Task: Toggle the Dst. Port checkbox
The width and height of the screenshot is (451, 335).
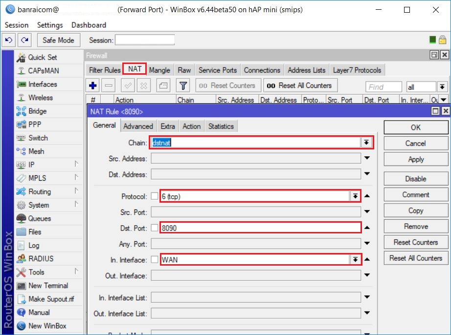Action: point(155,227)
